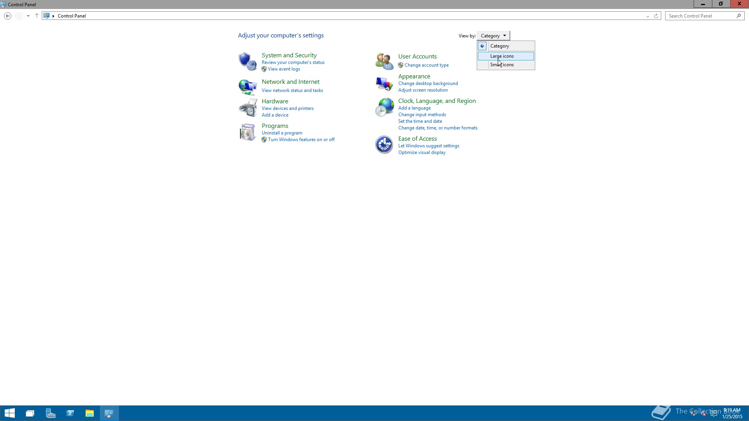
Task: Open Clock, Language, and Region heading
Action: [437, 101]
